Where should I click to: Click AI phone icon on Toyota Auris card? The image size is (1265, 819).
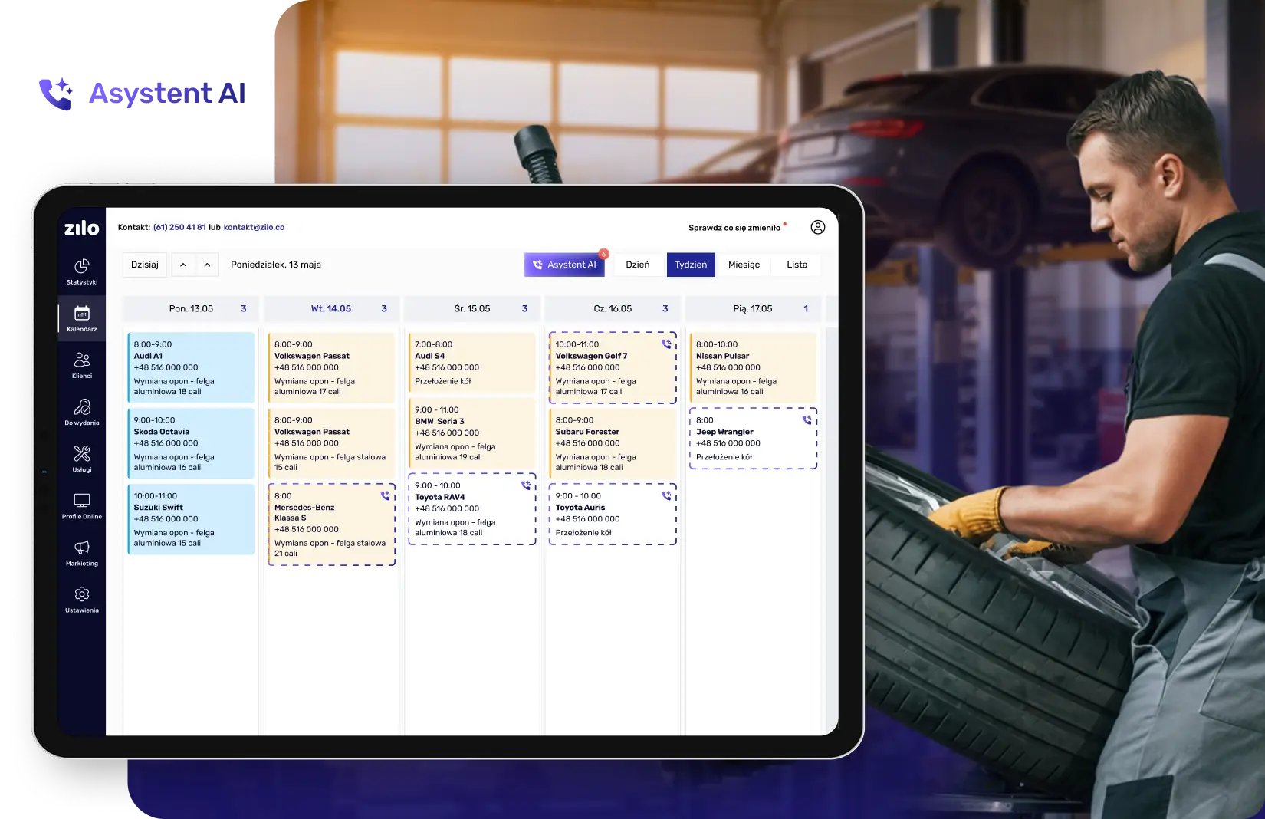click(666, 495)
